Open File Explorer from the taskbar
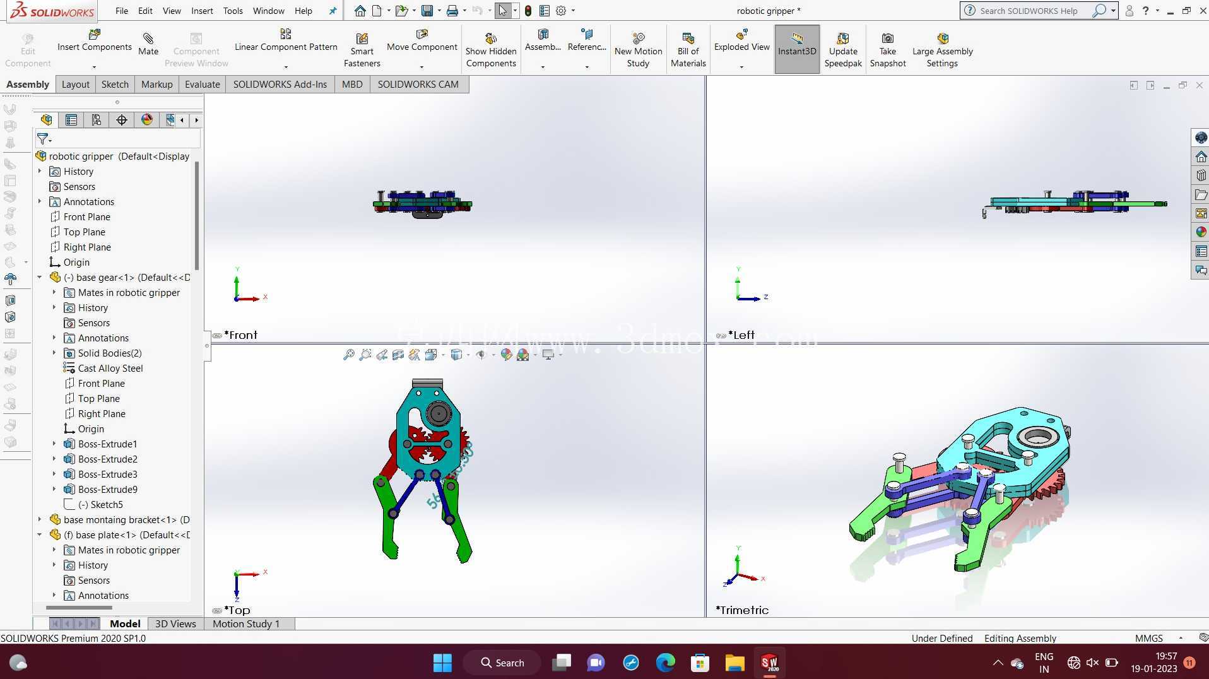The width and height of the screenshot is (1209, 679). click(734, 663)
